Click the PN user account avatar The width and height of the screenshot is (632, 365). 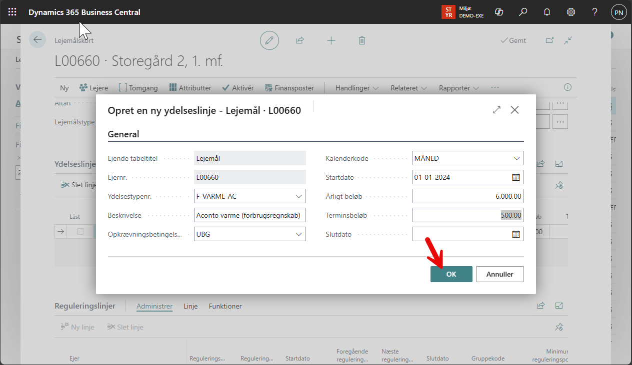(x=618, y=12)
